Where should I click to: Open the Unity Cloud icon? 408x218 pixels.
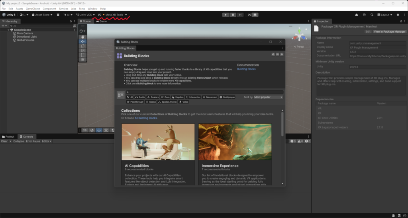(x=357, y=15)
